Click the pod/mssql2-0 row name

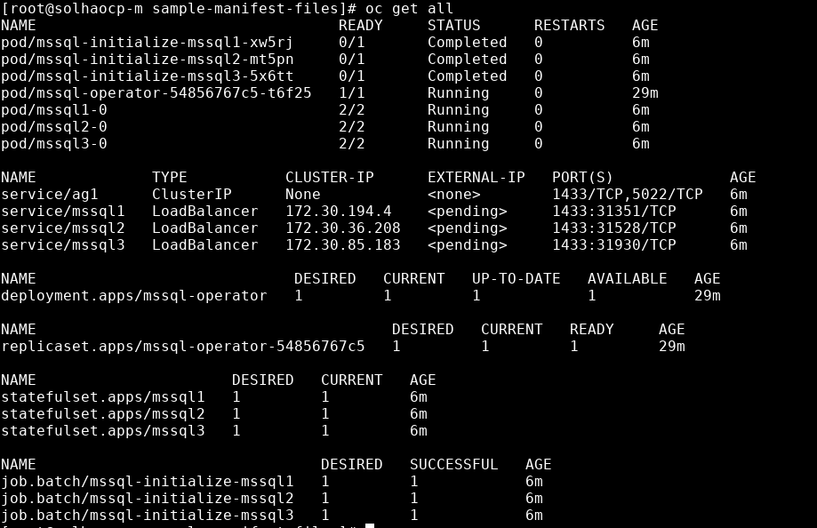(x=54, y=126)
